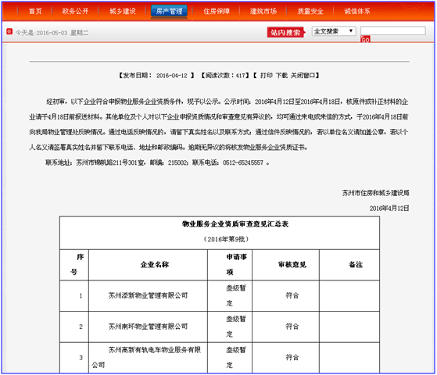Click row number 2 in the table
Viewport: 437px width, 375px height.
point(81,327)
